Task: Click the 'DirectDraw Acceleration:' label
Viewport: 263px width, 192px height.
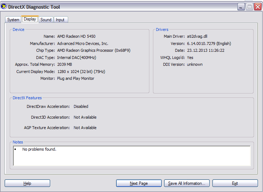Action: click(x=48, y=107)
